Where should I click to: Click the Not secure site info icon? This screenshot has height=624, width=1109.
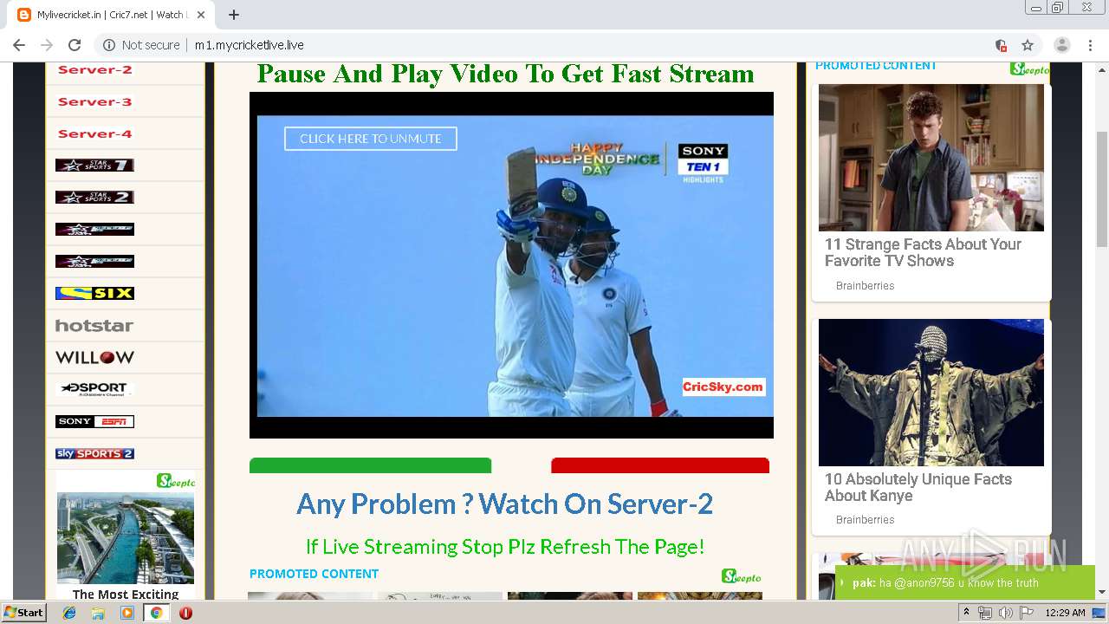tap(109, 45)
